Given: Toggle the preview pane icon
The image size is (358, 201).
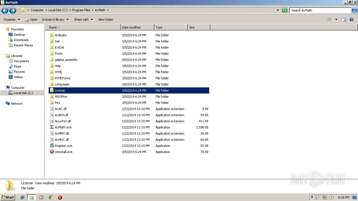Looking at the screenshot, I should [x=344, y=20].
